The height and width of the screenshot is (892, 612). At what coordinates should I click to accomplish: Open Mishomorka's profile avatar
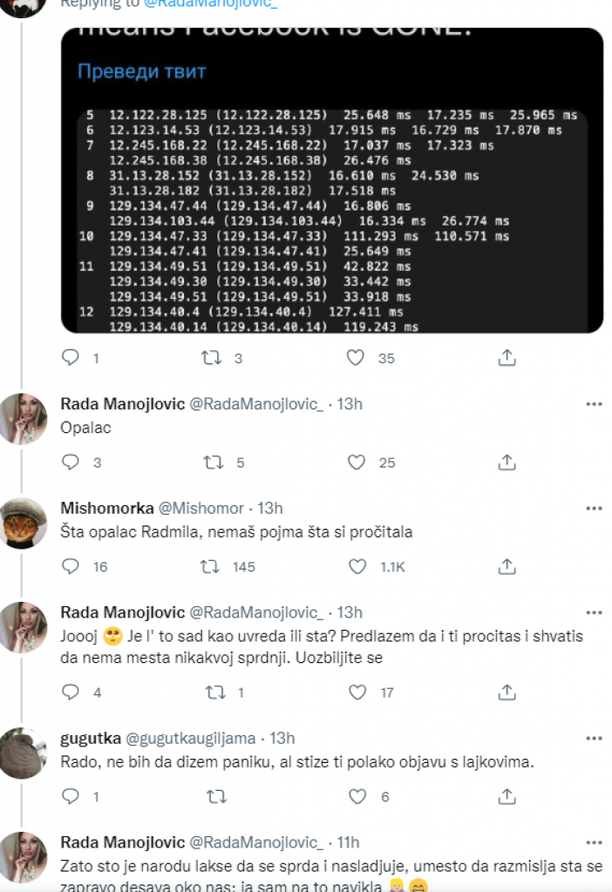(24, 524)
